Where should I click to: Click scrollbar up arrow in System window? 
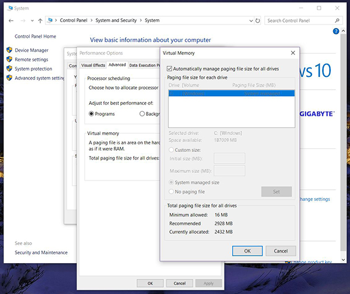pos(344,31)
